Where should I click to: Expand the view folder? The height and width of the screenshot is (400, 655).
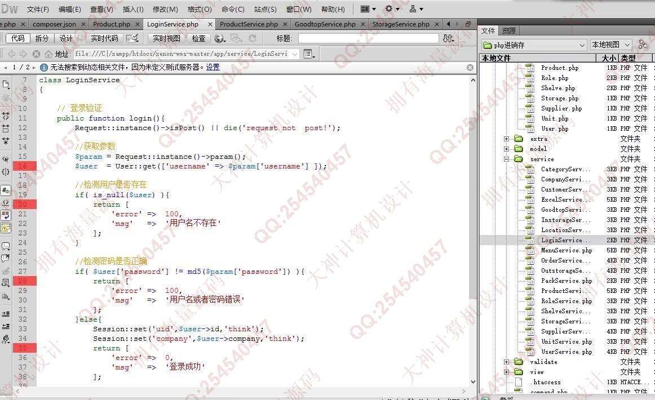(506, 372)
